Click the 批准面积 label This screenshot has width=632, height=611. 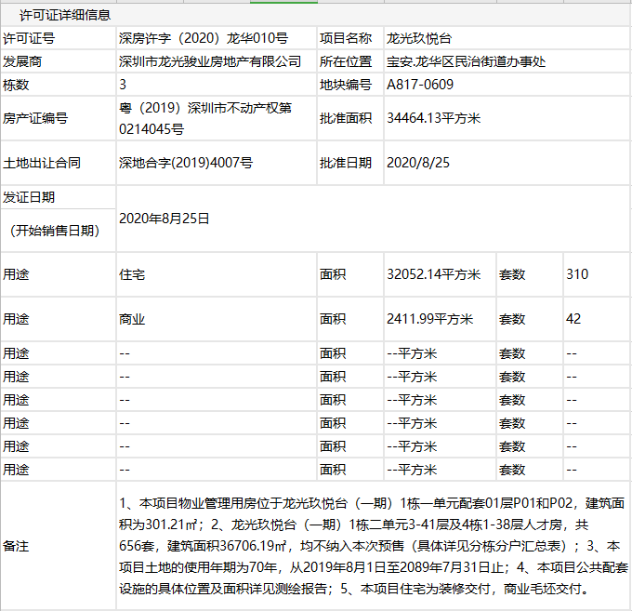tap(346, 118)
